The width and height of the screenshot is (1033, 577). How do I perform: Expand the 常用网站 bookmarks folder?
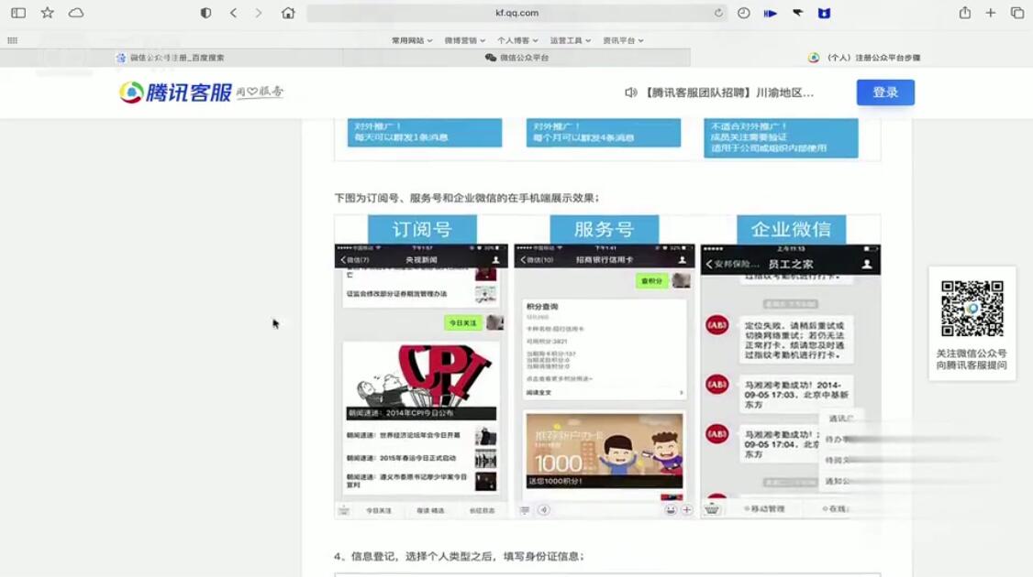(x=413, y=40)
